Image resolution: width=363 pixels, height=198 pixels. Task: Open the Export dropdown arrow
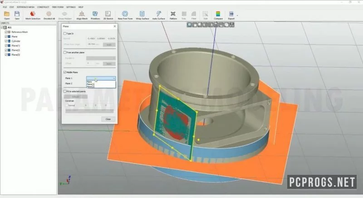click(237, 15)
